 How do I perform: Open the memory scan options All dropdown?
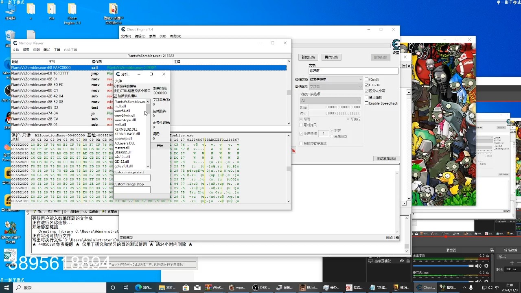(330, 100)
